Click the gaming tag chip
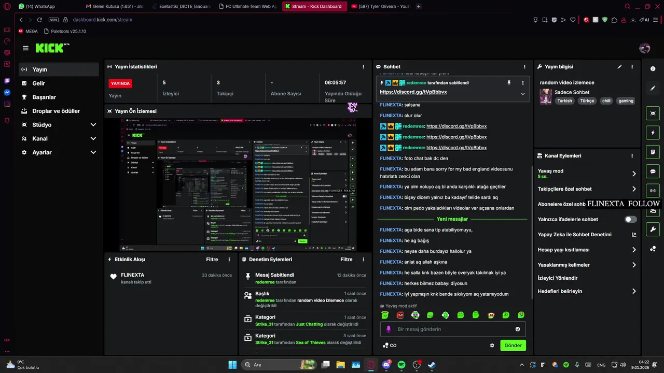 626,101
